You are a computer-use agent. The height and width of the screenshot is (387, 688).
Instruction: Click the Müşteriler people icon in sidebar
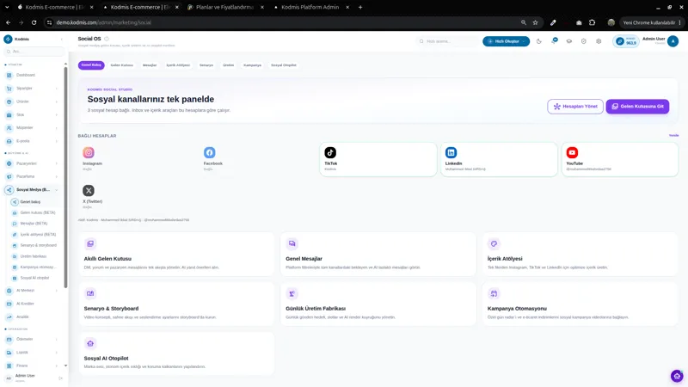[x=9, y=127]
